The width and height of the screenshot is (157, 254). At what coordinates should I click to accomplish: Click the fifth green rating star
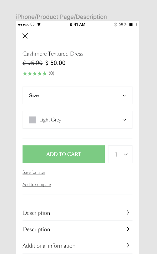45,73
